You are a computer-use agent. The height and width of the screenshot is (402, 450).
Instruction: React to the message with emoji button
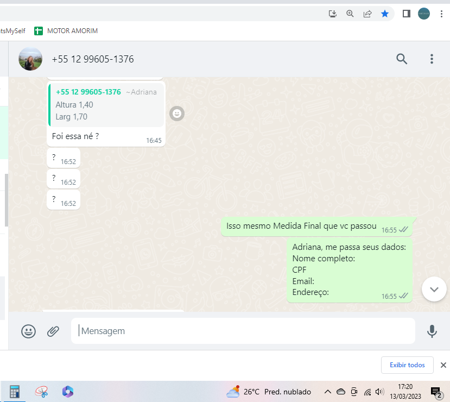pyautogui.click(x=177, y=114)
